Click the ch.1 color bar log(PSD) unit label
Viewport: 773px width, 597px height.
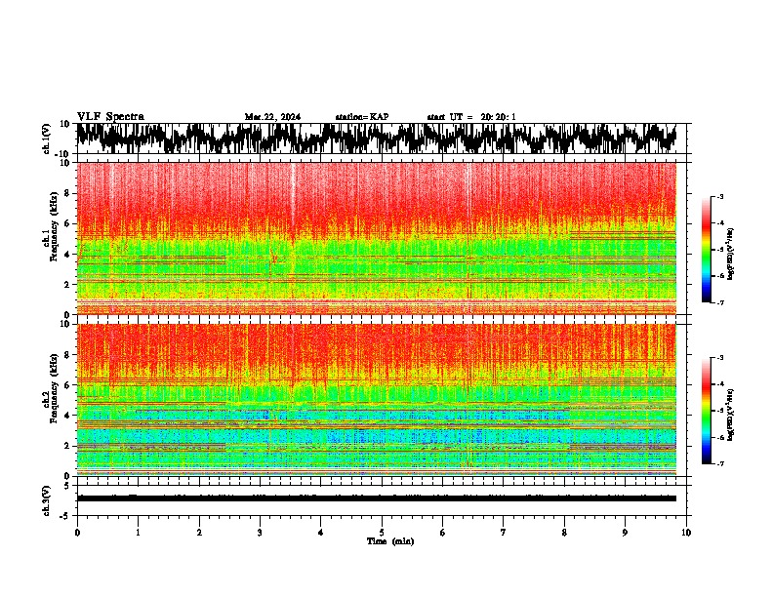pos(731,254)
